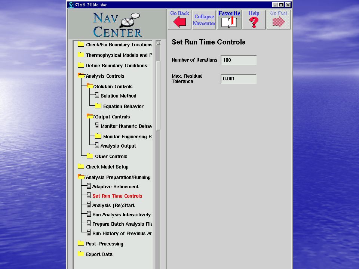Expand Post-Processing folder icon
Screen dimensions: 359x269
click(x=81, y=243)
